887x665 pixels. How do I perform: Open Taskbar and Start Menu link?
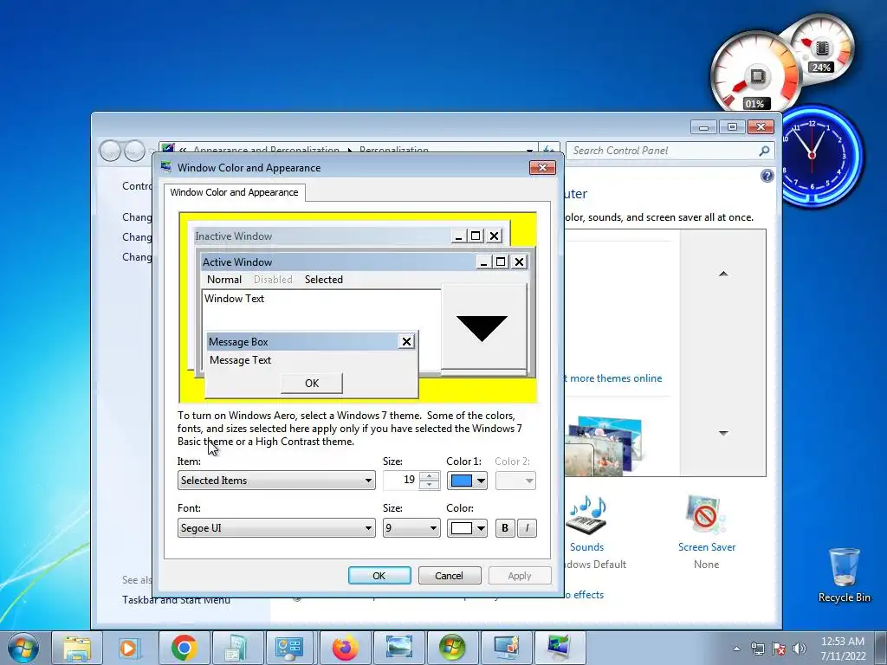pos(176,600)
